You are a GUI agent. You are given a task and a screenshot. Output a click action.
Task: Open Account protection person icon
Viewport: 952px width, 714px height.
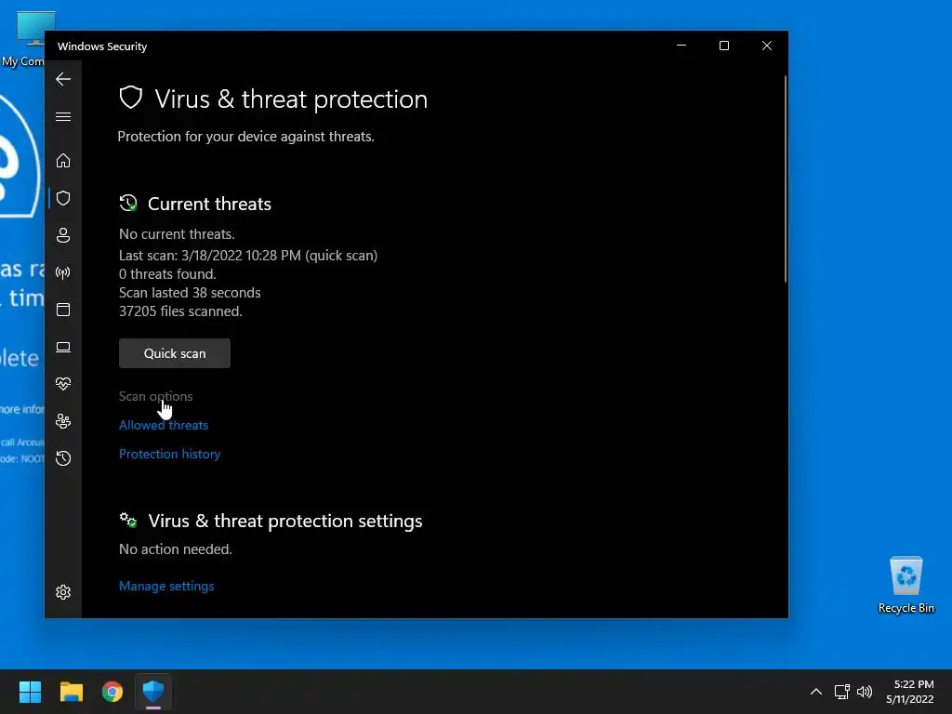(x=63, y=235)
